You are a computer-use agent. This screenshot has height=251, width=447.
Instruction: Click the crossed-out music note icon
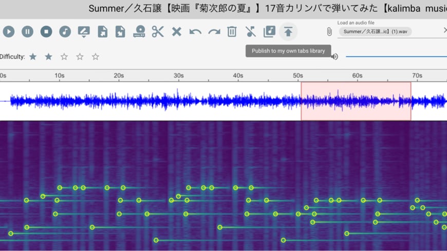click(251, 31)
